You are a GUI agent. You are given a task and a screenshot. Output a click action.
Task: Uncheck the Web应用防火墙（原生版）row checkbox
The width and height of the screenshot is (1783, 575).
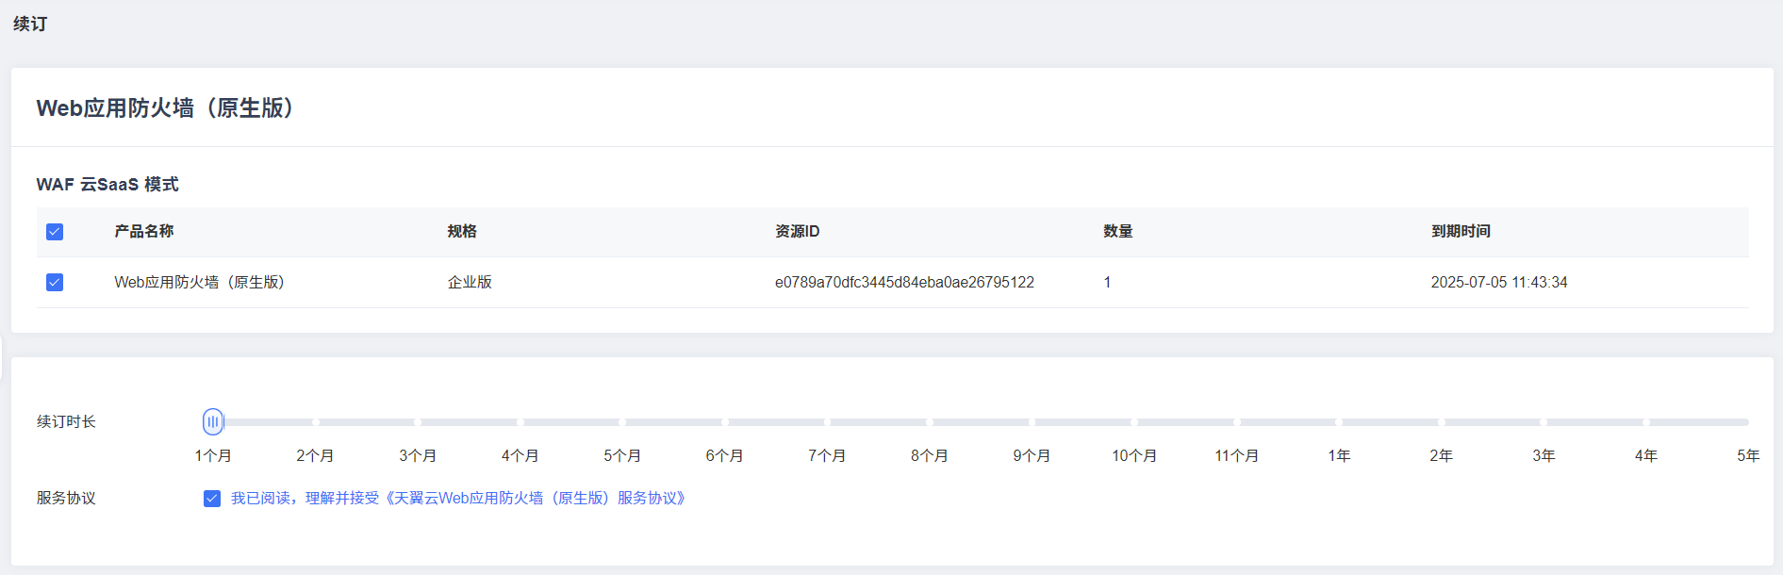click(x=55, y=282)
